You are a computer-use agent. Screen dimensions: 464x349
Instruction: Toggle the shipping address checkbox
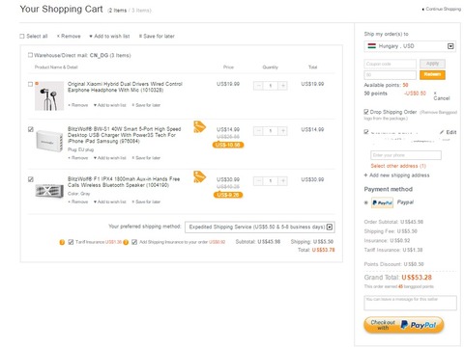(x=366, y=132)
